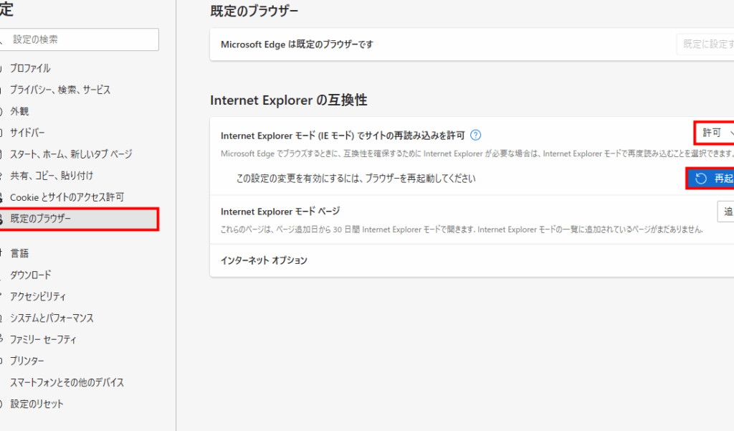Open プリンター settings
The height and width of the screenshot is (431, 734).
(x=27, y=361)
